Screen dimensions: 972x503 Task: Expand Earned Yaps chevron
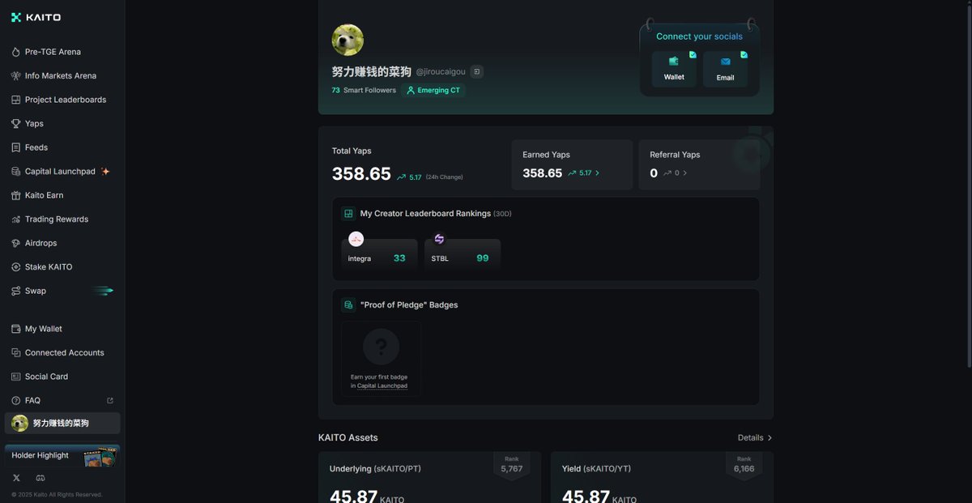tap(598, 173)
